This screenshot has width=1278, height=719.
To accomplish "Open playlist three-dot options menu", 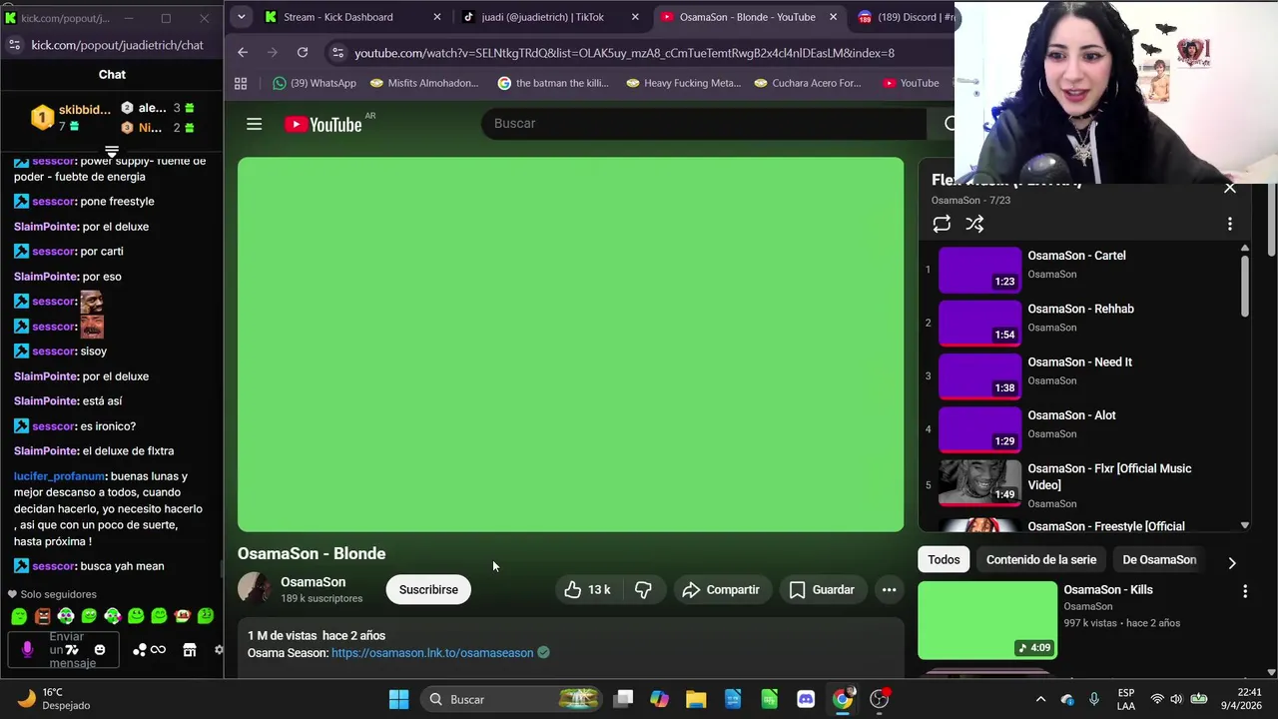I will [1230, 225].
